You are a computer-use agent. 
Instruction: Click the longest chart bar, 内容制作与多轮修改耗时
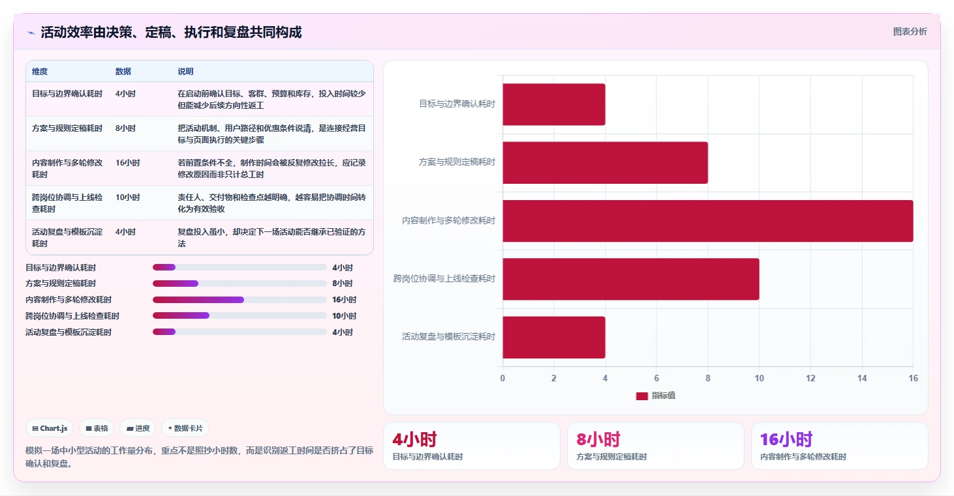[x=708, y=220]
